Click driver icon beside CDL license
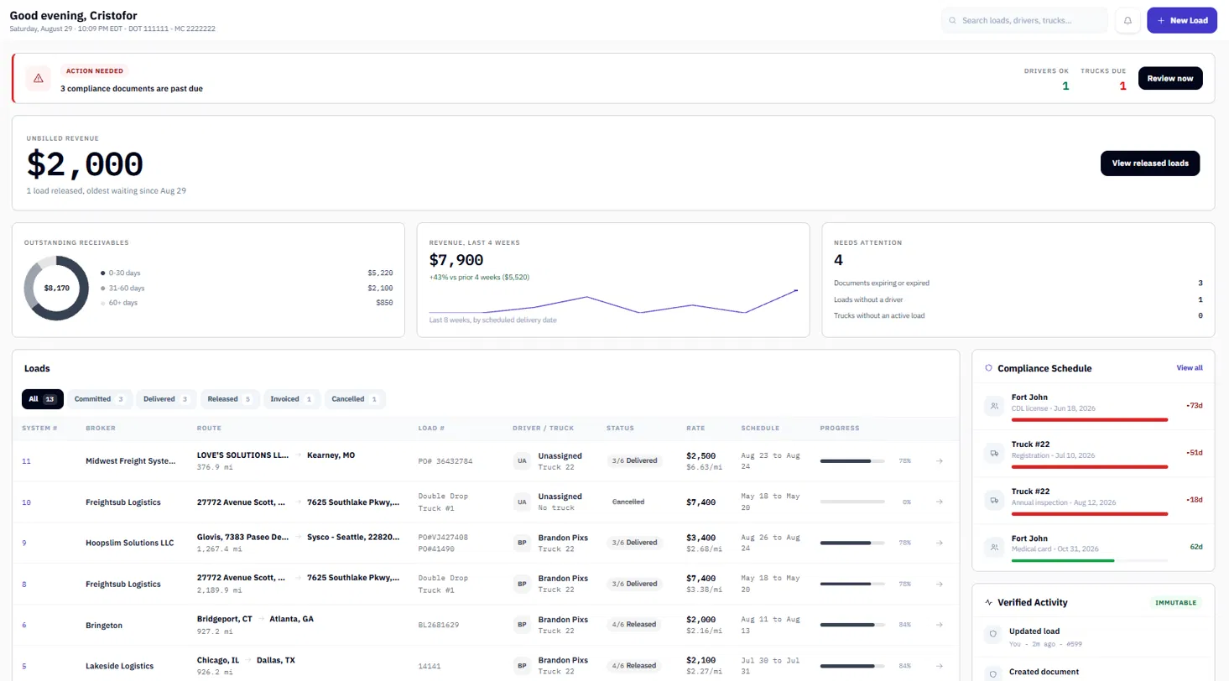 pyautogui.click(x=994, y=406)
